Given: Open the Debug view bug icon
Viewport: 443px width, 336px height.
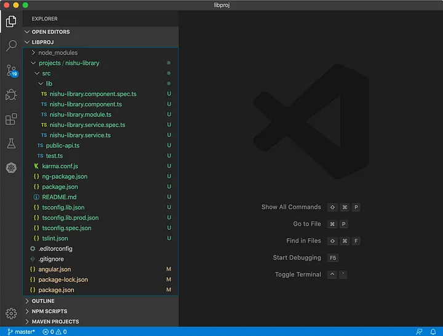Looking at the screenshot, I should (x=11, y=95).
